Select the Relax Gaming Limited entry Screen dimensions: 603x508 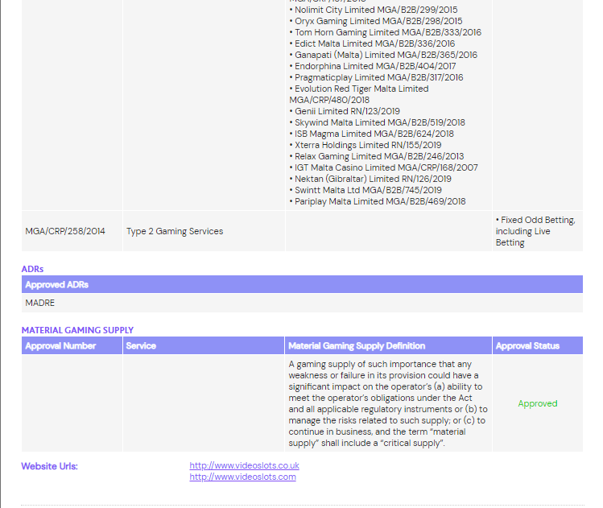tap(377, 156)
